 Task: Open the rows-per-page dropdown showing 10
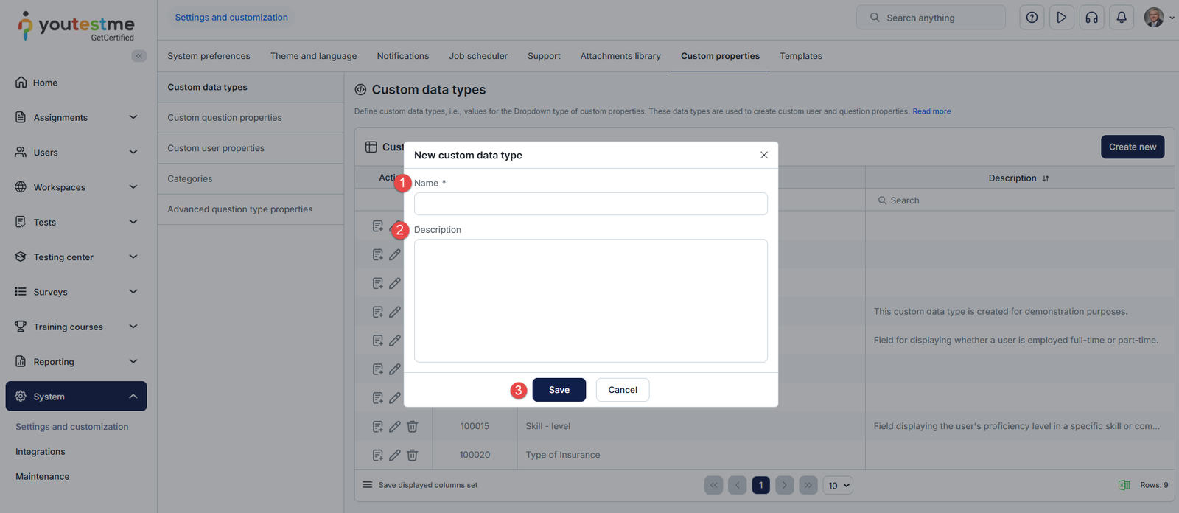pyautogui.click(x=838, y=485)
